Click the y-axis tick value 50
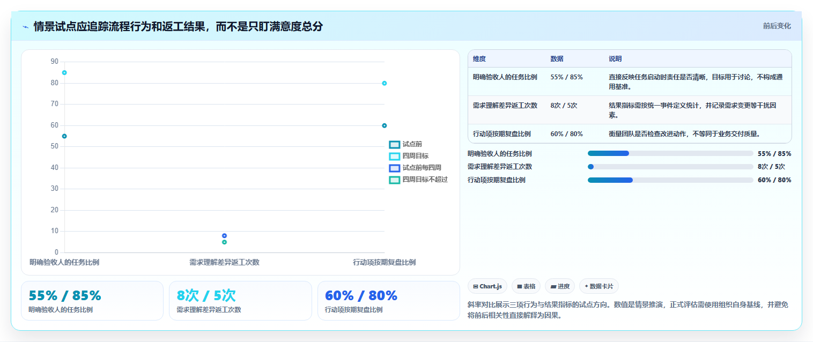This screenshot has width=813, height=342. tap(54, 146)
